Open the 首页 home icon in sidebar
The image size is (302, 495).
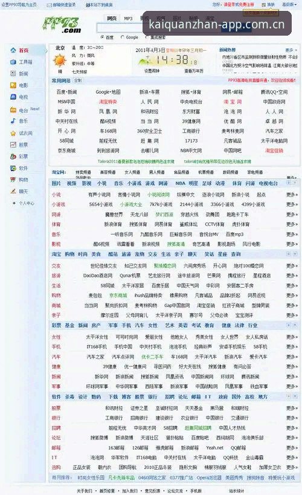[13, 50]
